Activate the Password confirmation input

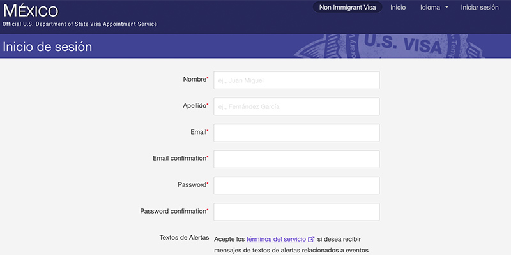point(296,212)
